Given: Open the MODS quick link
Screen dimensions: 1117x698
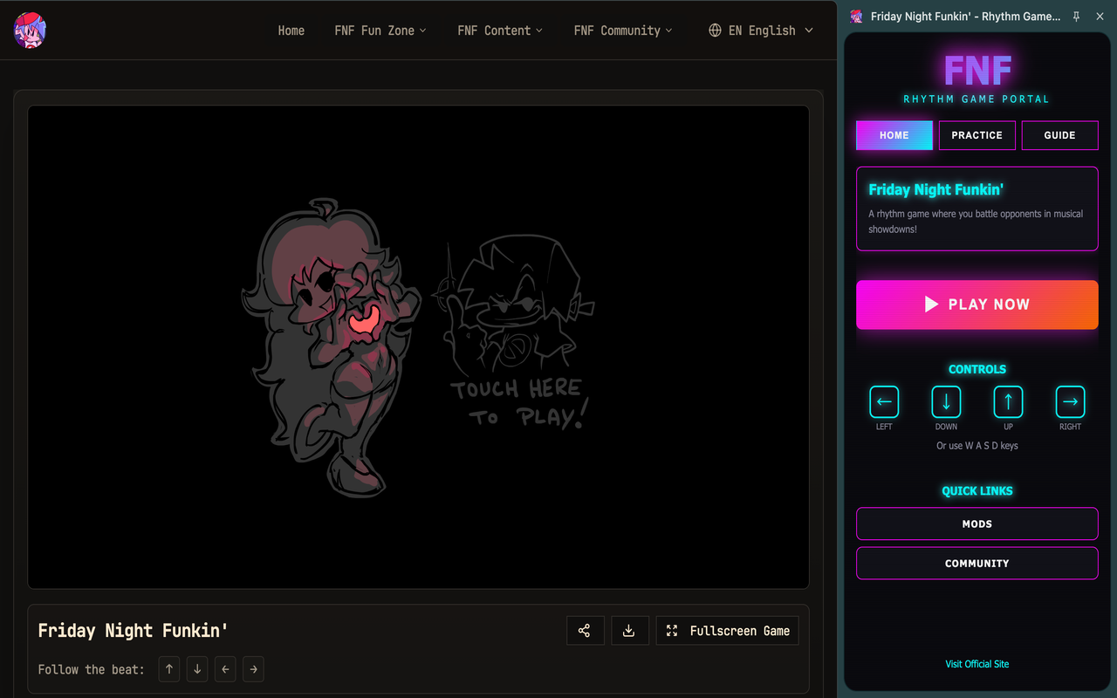Looking at the screenshot, I should point(977,524).
